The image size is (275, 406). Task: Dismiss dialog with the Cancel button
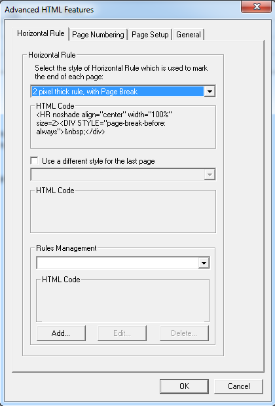[x=239, y=386]
